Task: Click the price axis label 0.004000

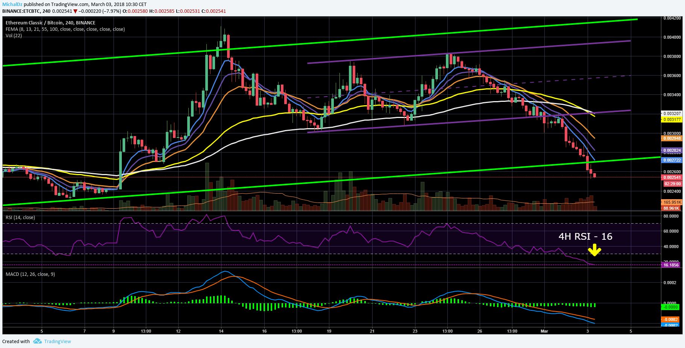Action: [672, 37]
